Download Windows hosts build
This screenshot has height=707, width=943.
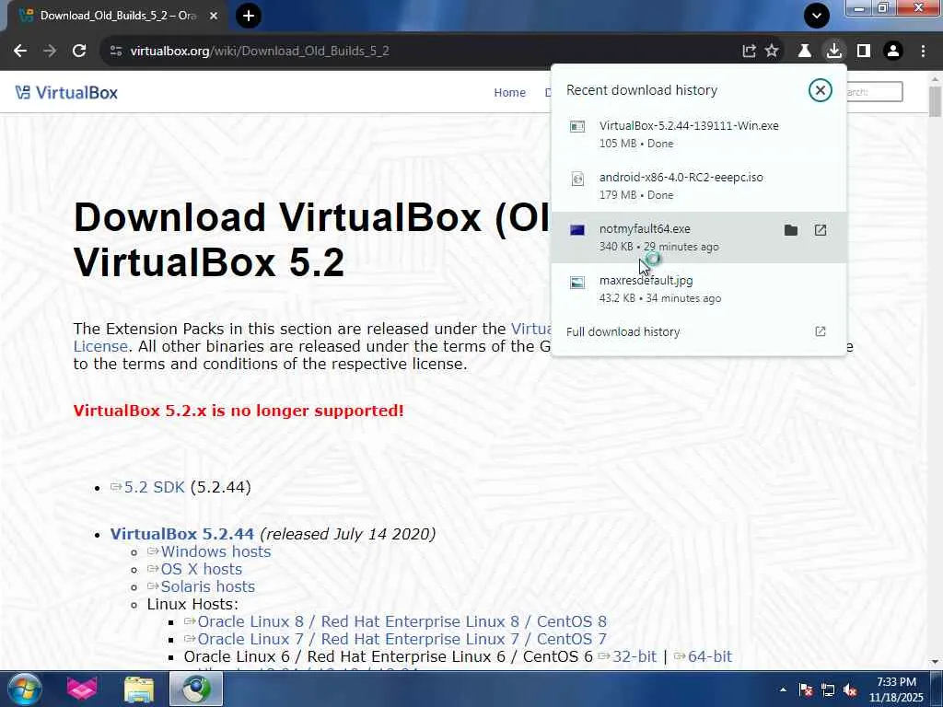tap(215, 551)
